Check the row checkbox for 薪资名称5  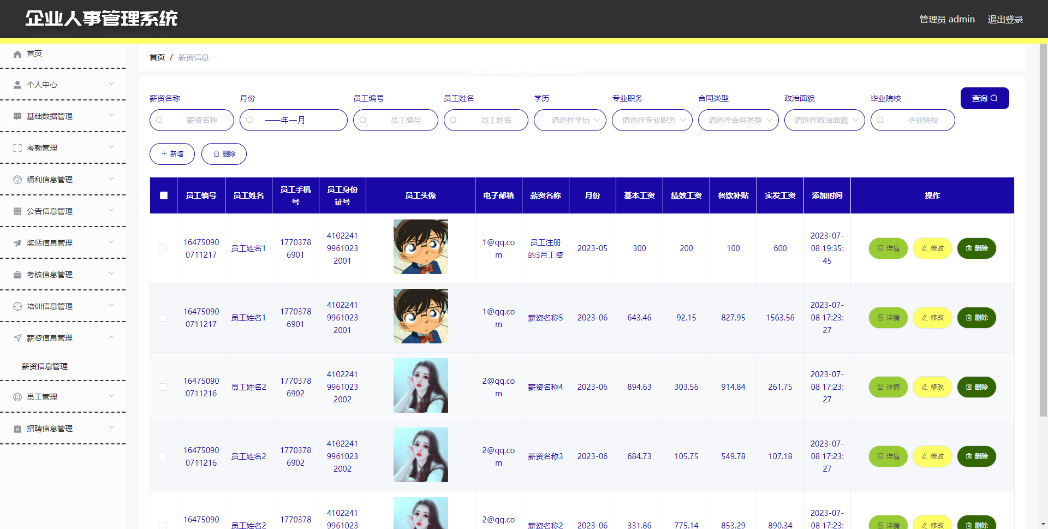click(x=163, y=318)
